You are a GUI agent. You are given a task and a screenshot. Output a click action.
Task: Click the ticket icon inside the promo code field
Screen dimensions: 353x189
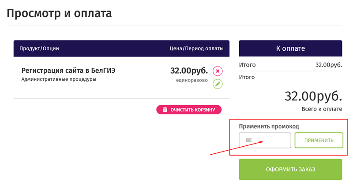click(x=248, y=140)
